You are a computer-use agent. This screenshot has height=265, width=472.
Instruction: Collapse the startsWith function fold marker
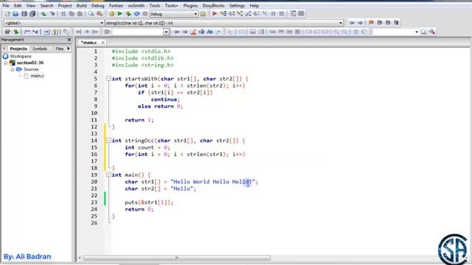coord(108,79)
